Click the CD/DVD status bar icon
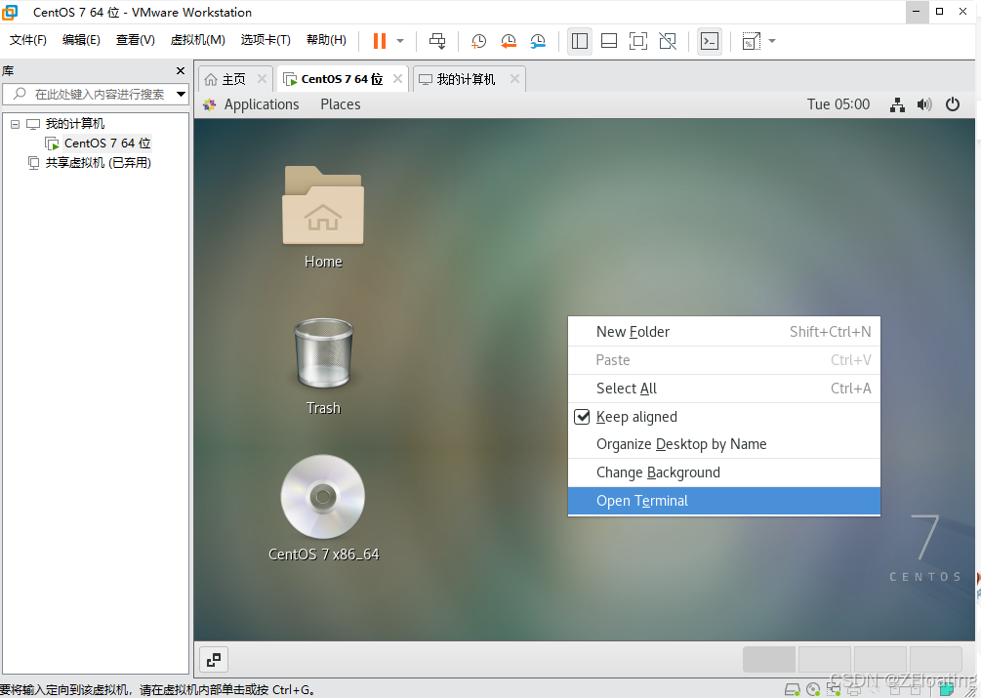 pos(813,690)
